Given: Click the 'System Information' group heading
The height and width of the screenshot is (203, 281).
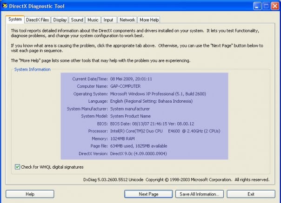Looking at the screenshot, I should [32, 70].
